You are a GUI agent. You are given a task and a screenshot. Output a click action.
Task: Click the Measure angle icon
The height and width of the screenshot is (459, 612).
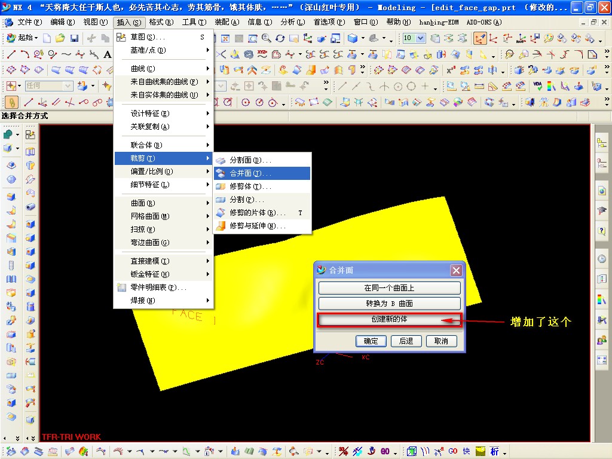pos(492,86)
